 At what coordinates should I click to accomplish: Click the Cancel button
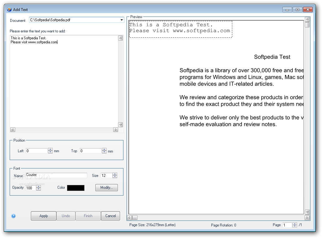click(110, 216)
